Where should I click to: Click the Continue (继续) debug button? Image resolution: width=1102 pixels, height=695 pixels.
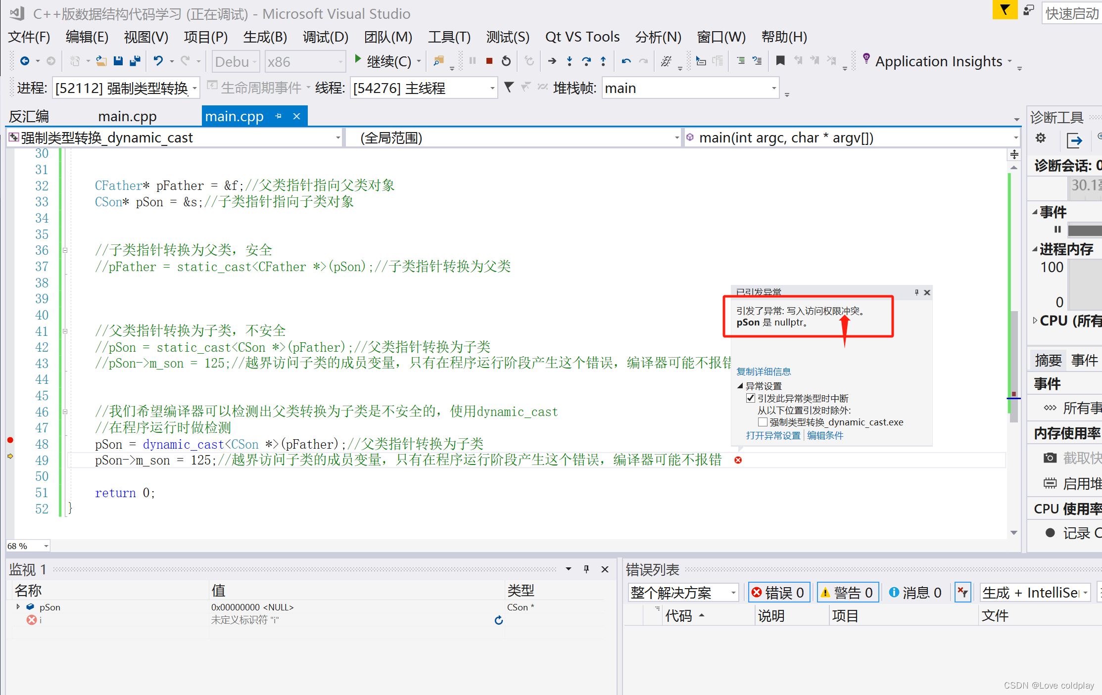pyautogui.click(x=385, y=63)
